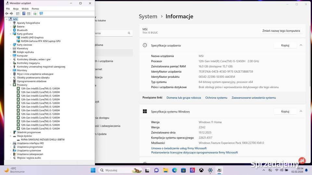312x175 pixels.
Task: Expand the Urządzenia interfejsu HID category
Action: point(10,143)
